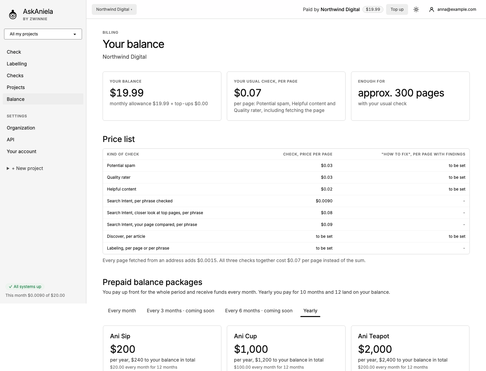Open Checks in sidebar
The height and width of the screenshot is (371, 486).
43,76
